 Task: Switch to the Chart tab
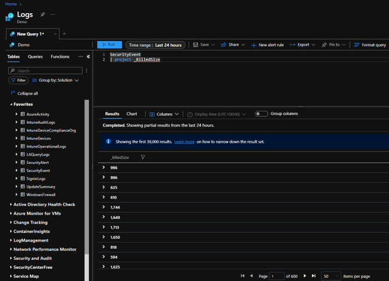tap(132, 114)
